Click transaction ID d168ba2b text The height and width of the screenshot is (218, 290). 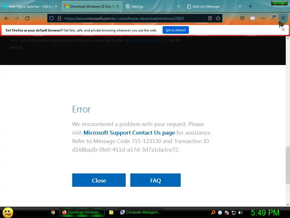coord(126,150)
